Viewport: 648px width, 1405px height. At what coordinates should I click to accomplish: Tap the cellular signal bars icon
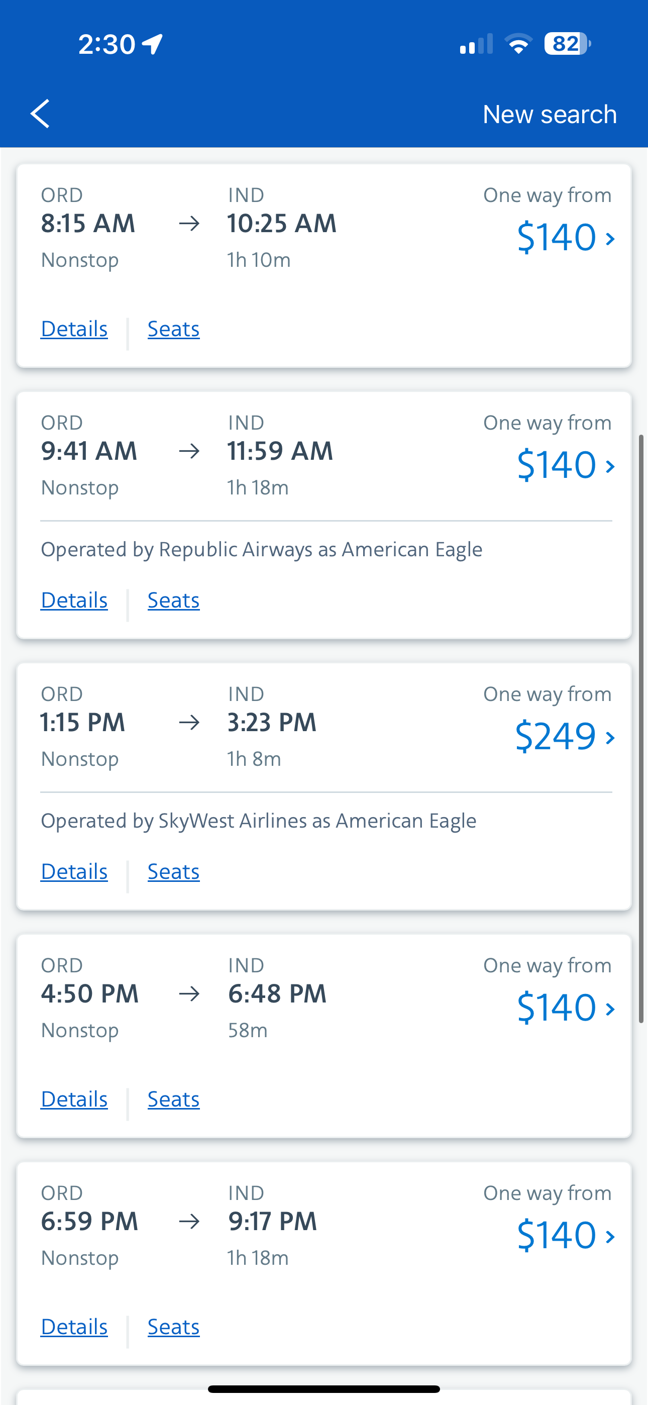[x=476, y=44]
